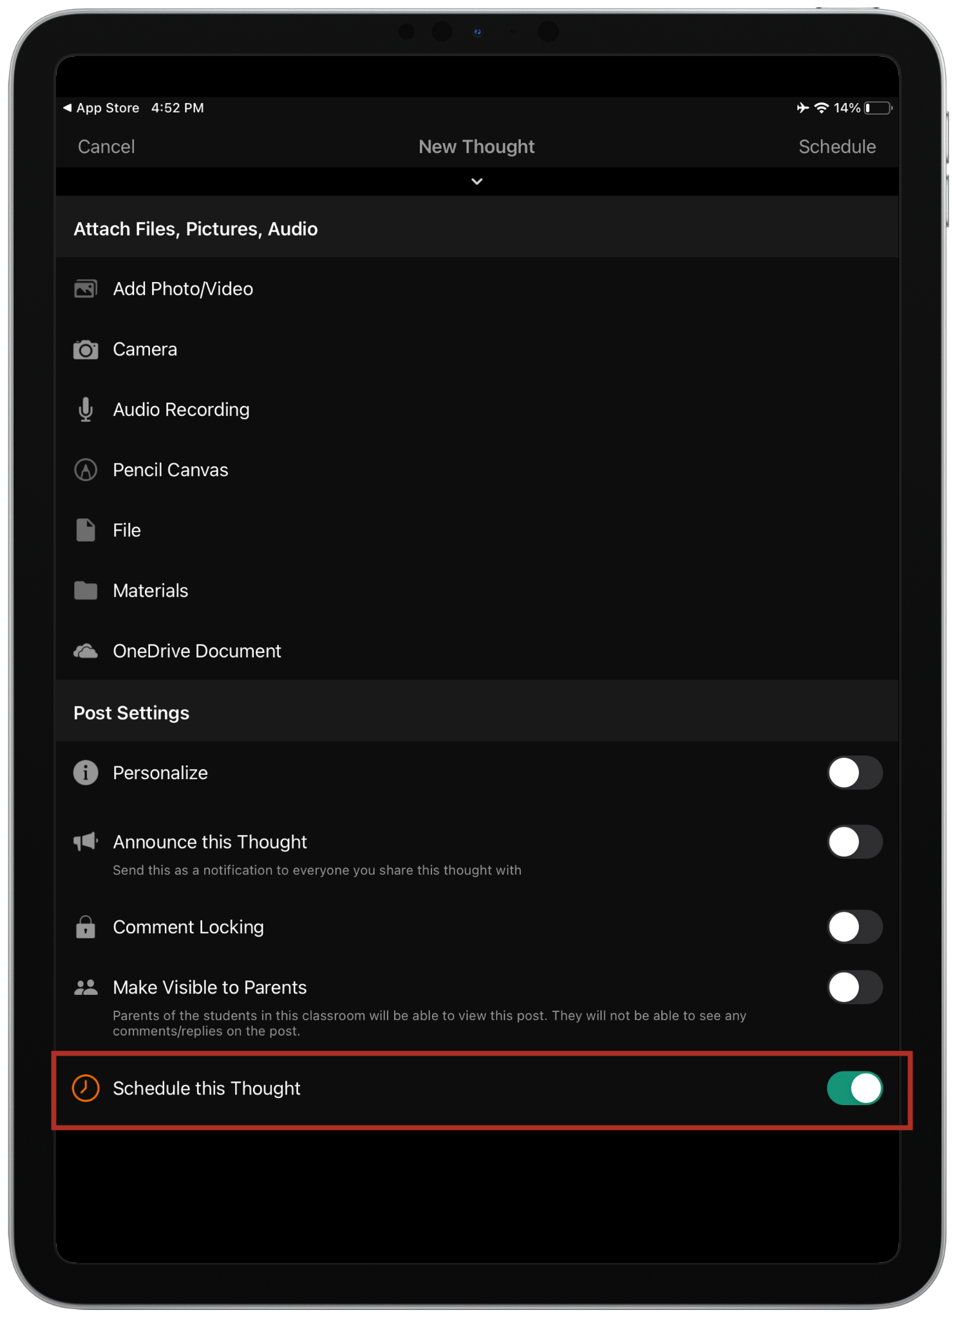Screen dimensions: 955x1319
Task: Collapse the panel with the down chevron
Action: click(477, 182)
